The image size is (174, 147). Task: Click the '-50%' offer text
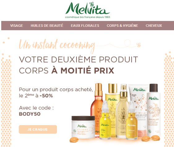tap(46, 96)
